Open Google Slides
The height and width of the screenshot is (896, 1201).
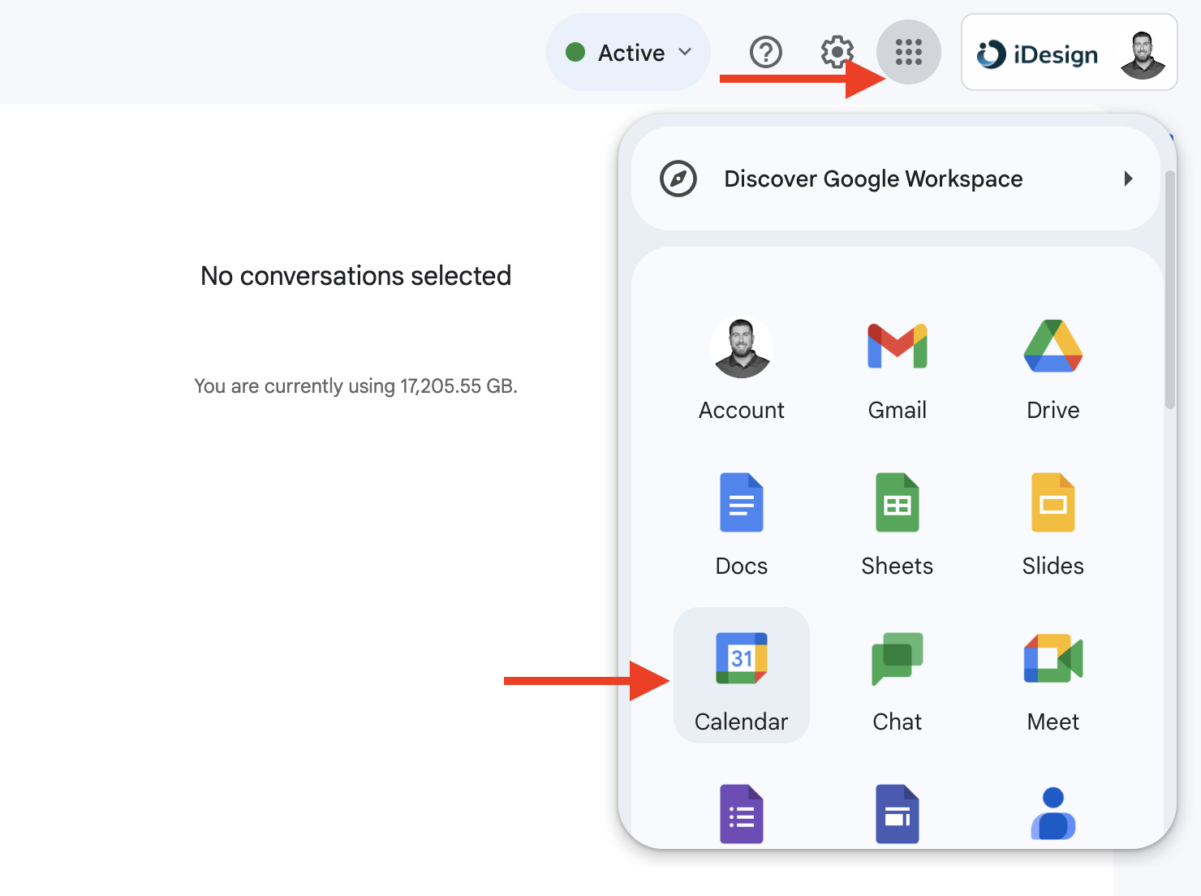1053,523
